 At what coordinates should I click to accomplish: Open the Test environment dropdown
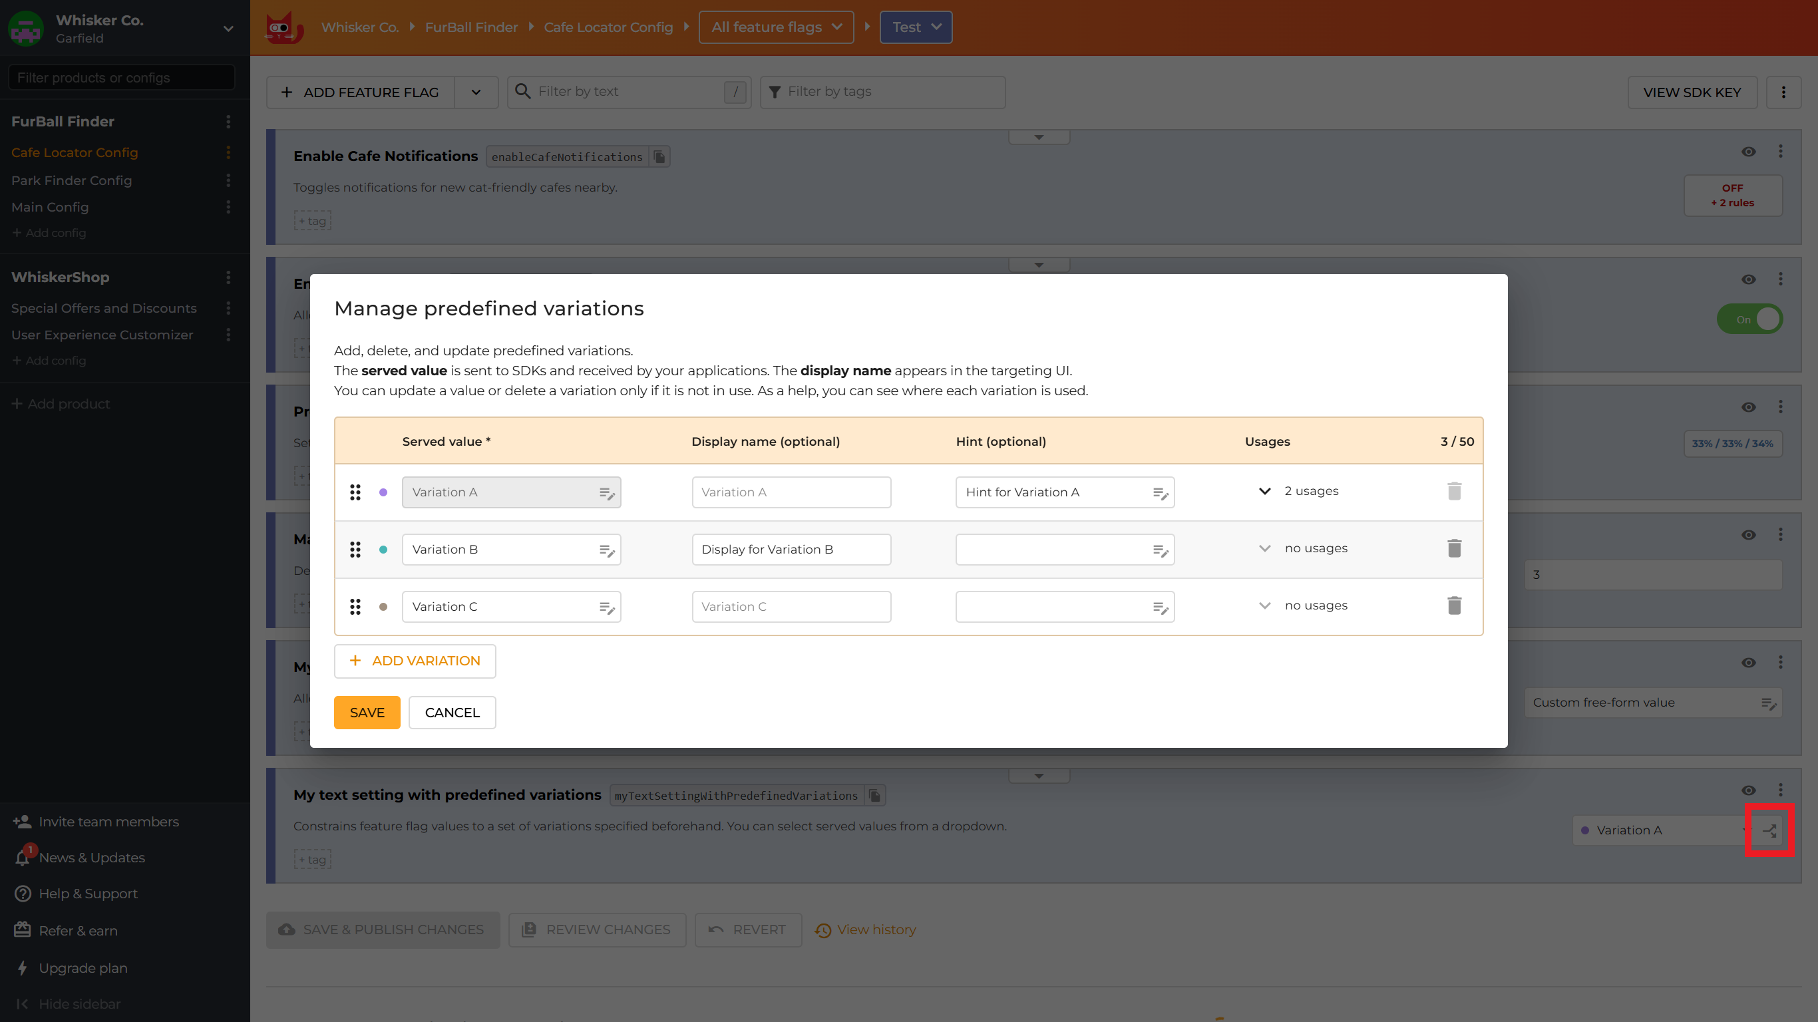[916, 27]
